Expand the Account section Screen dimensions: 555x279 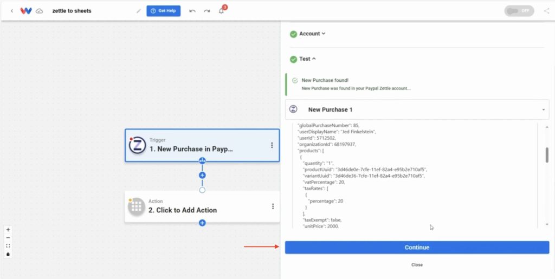pos(312,34)
